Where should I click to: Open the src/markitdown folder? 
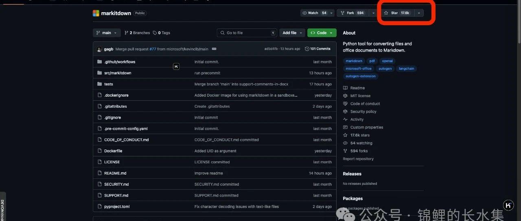coord(118,73)
